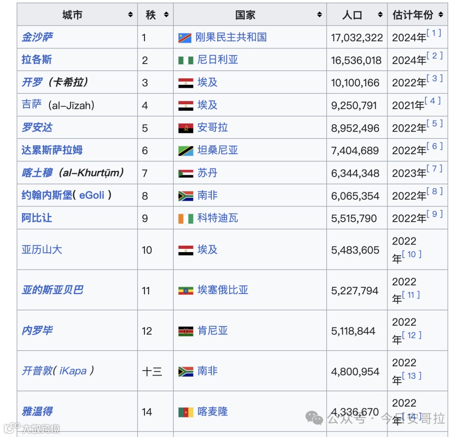This screenshot has height=437, width=460.
Task: Open the 开普敦 city link
Action: 37,371
